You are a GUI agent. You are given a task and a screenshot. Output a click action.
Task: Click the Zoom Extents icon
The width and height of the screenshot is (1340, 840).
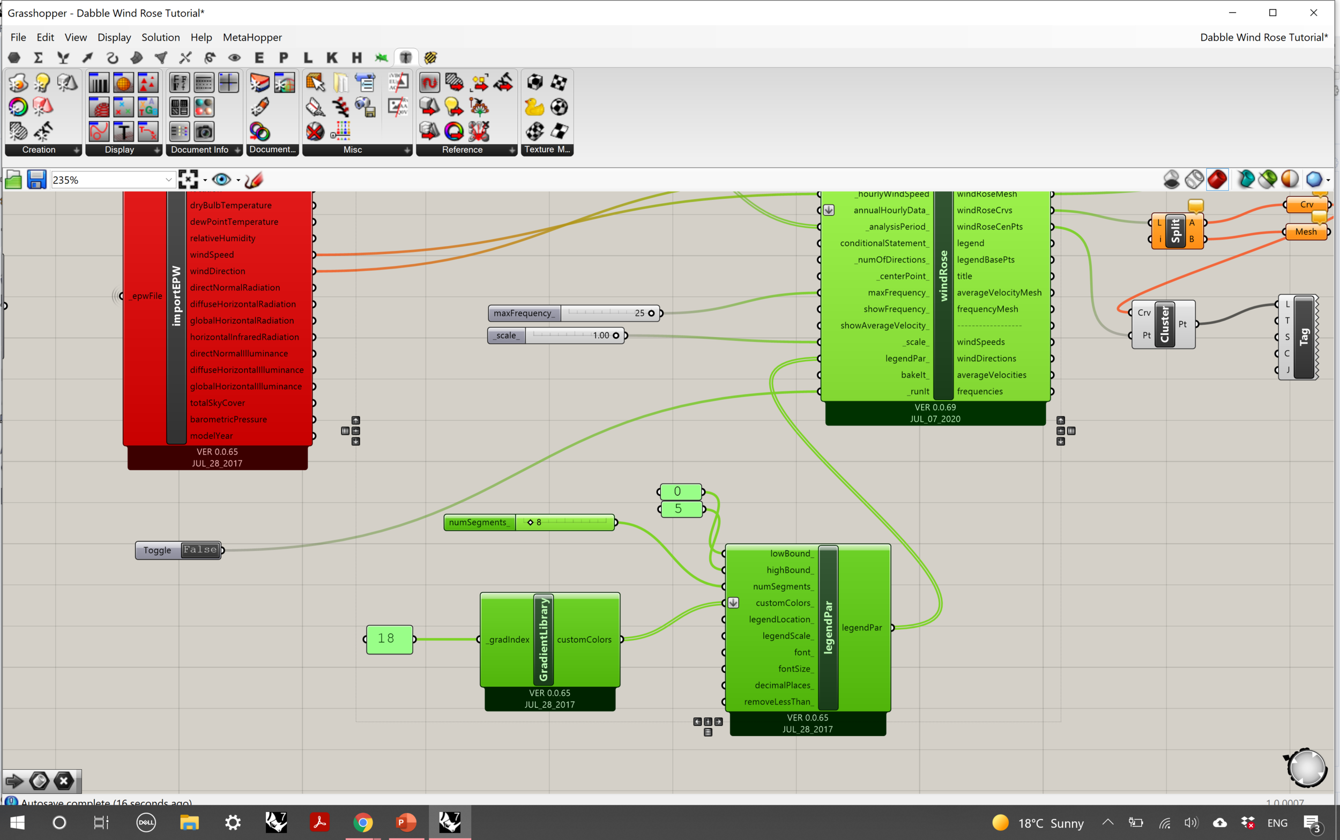tap(188, 180)
